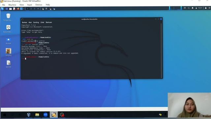Expand the terminal launcher dropdown arrow
Screen dimensions: 211x119
pos(24,9)
